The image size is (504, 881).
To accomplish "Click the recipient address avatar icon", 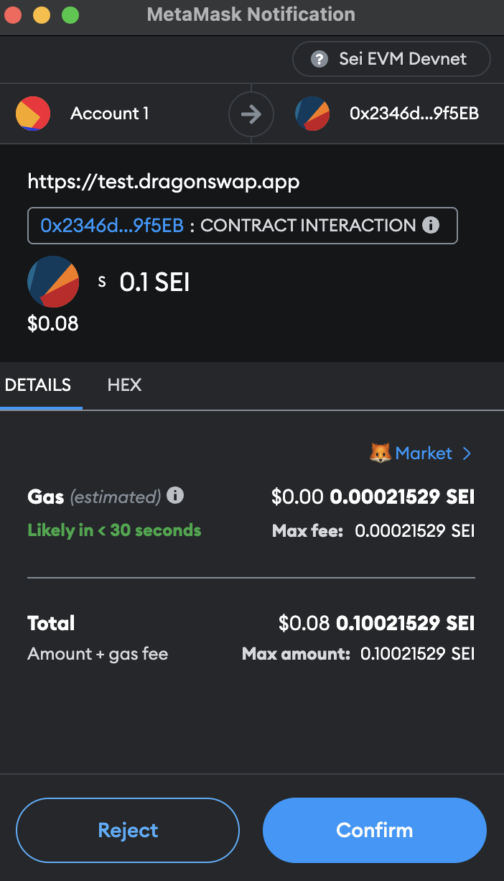I will (x=312, y=114).
